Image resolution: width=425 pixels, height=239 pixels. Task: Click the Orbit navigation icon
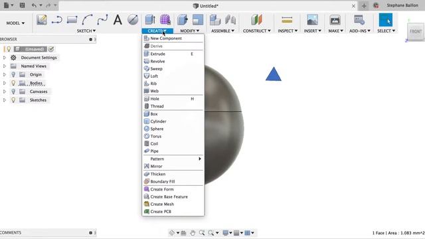click(x=171, y=233)
